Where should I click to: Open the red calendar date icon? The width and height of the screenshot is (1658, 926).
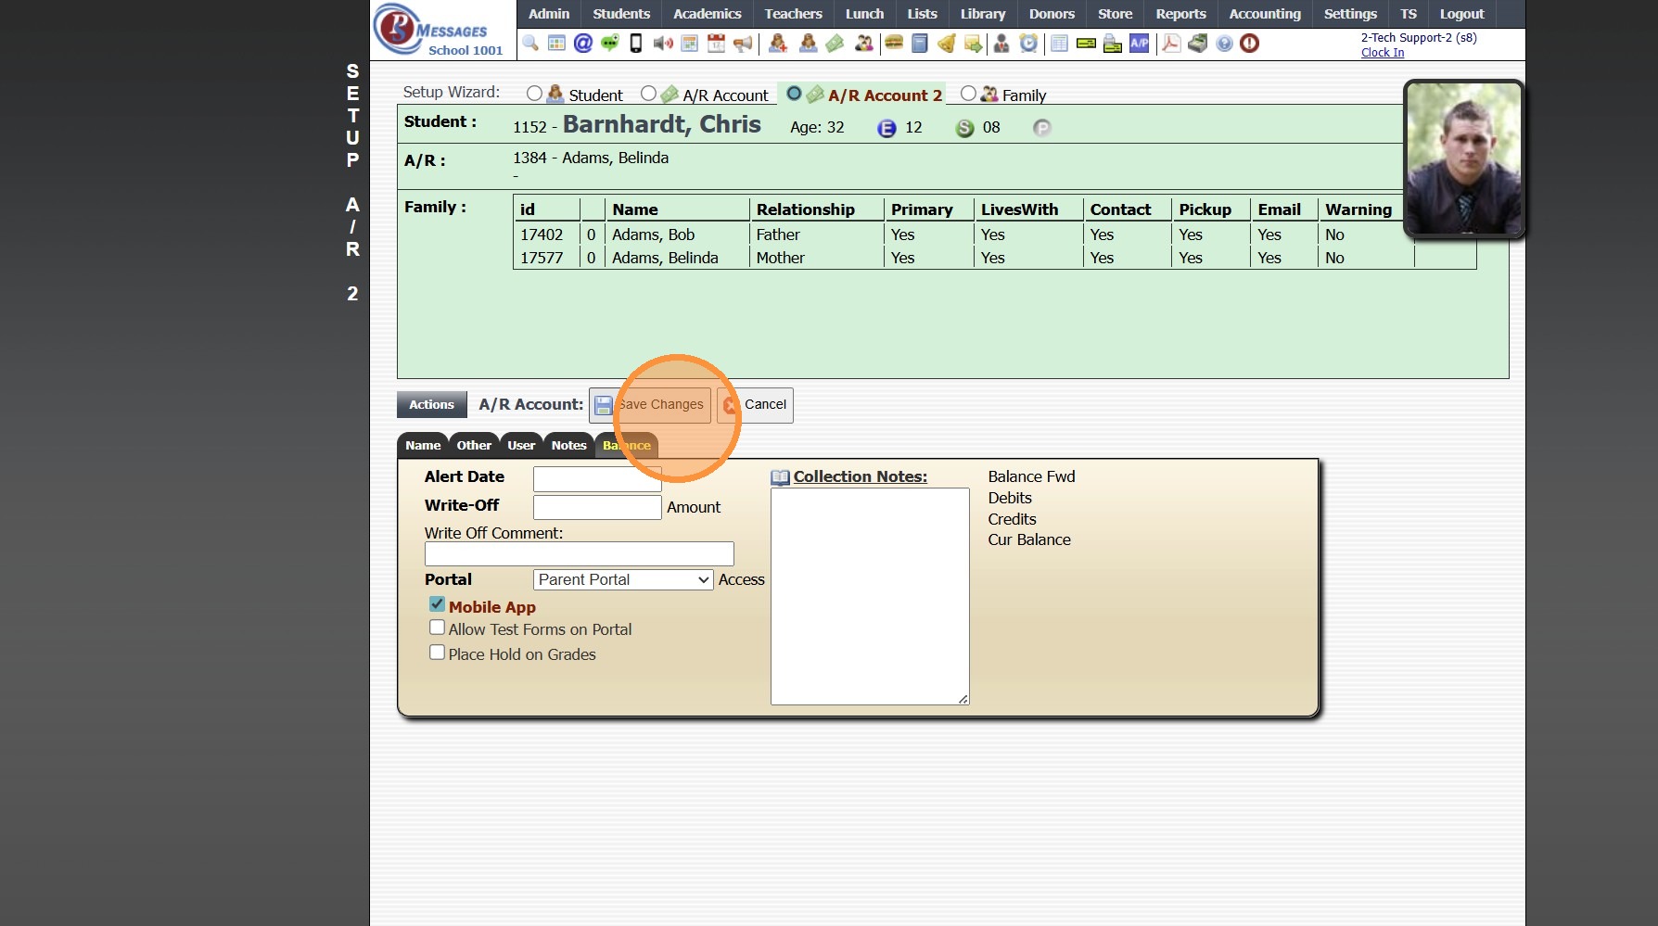[x=716, y=44]
